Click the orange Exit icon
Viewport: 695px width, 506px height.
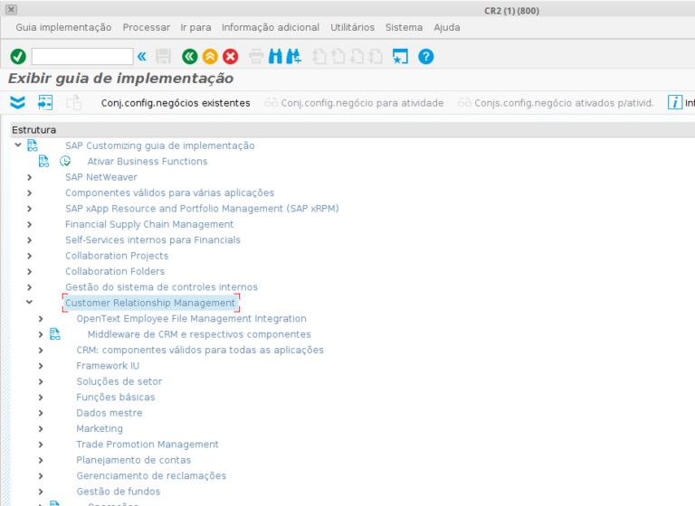point(209,57)
